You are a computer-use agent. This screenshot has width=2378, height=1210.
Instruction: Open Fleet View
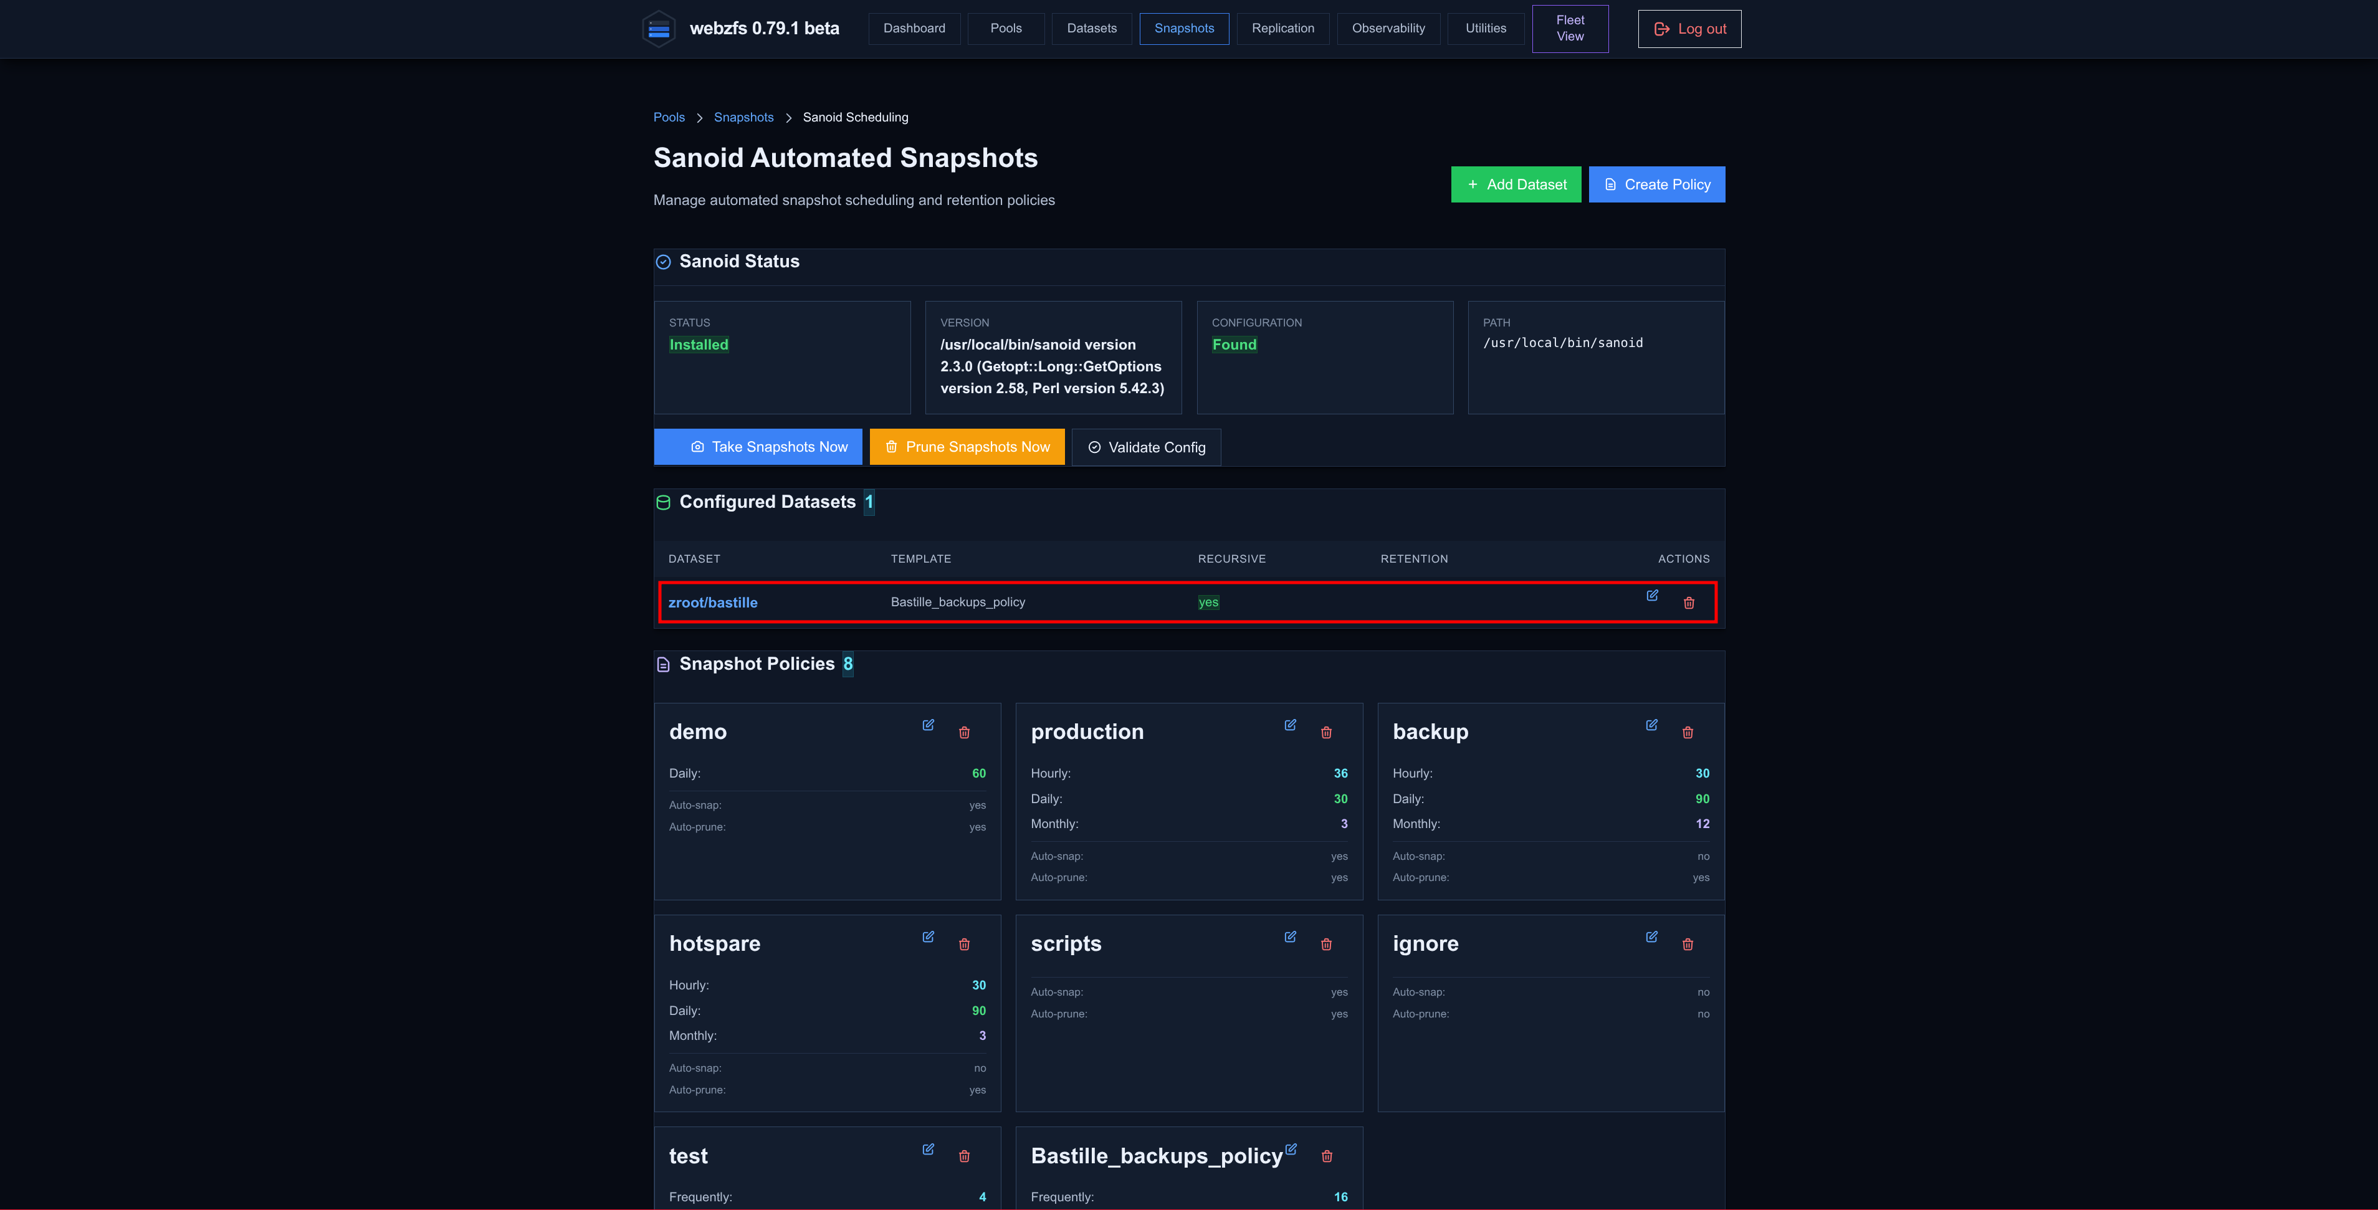click(1569, 29)
